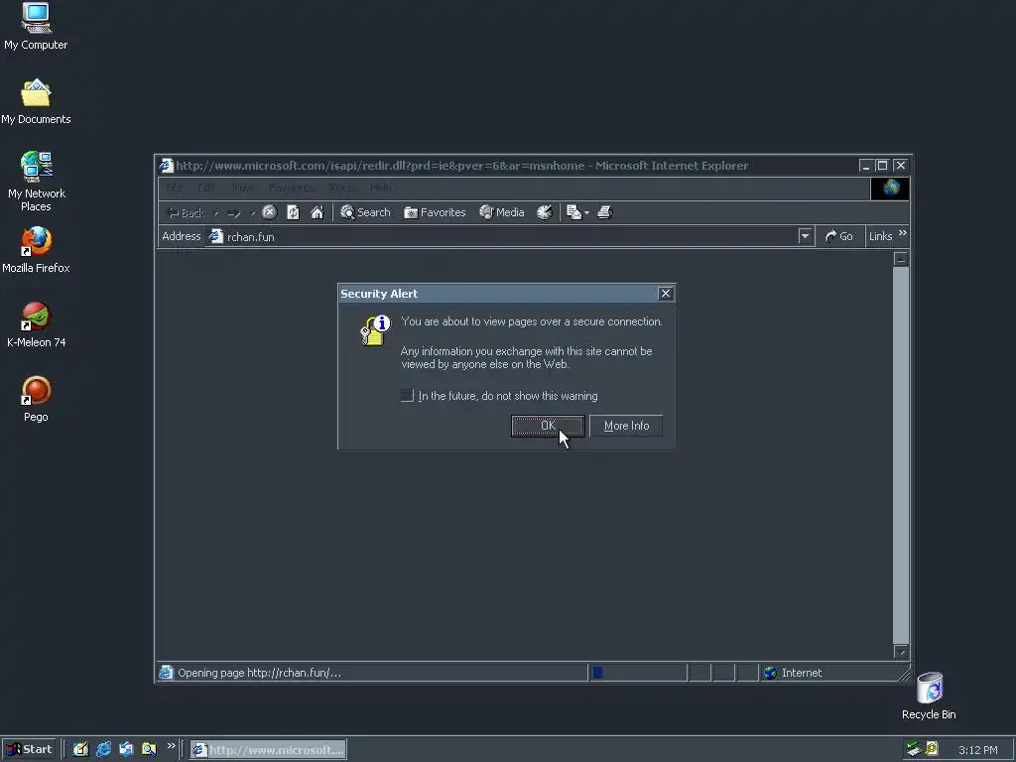The height and width of the screenshot is (762, 1016).
Task: Open the File menu
Action: (174, 188)
